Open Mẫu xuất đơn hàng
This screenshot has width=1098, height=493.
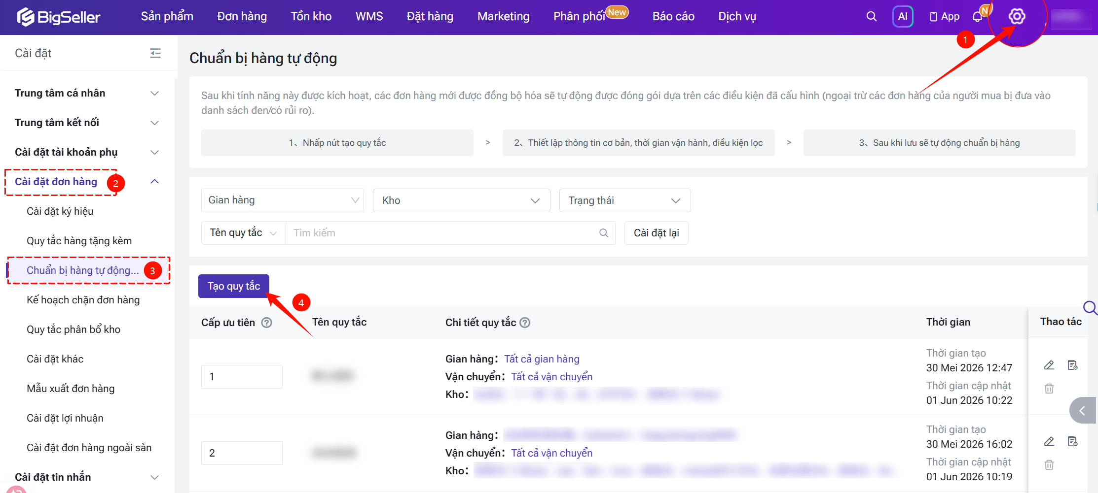click(x=71, y=389)
